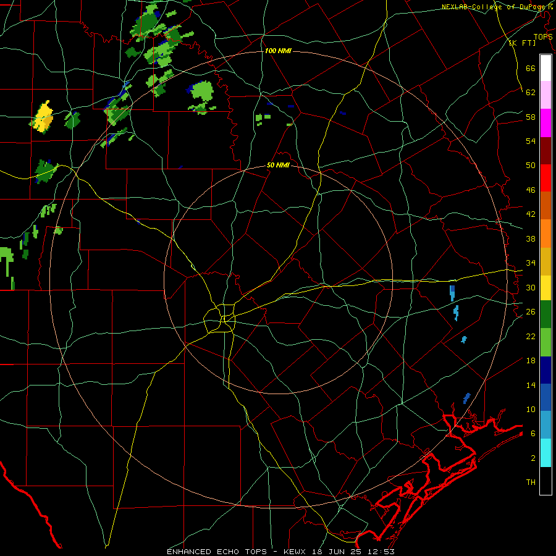This screenshot has width=556, height=556.
Task: Click the "KEWX" radar site identifier
Action: [296, 552]
